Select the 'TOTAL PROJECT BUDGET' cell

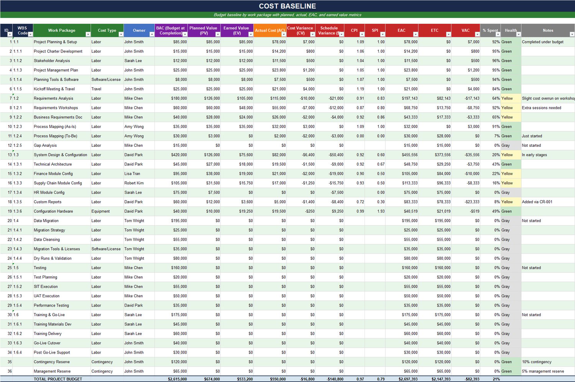pyautogui.click(x=62, y=379)
